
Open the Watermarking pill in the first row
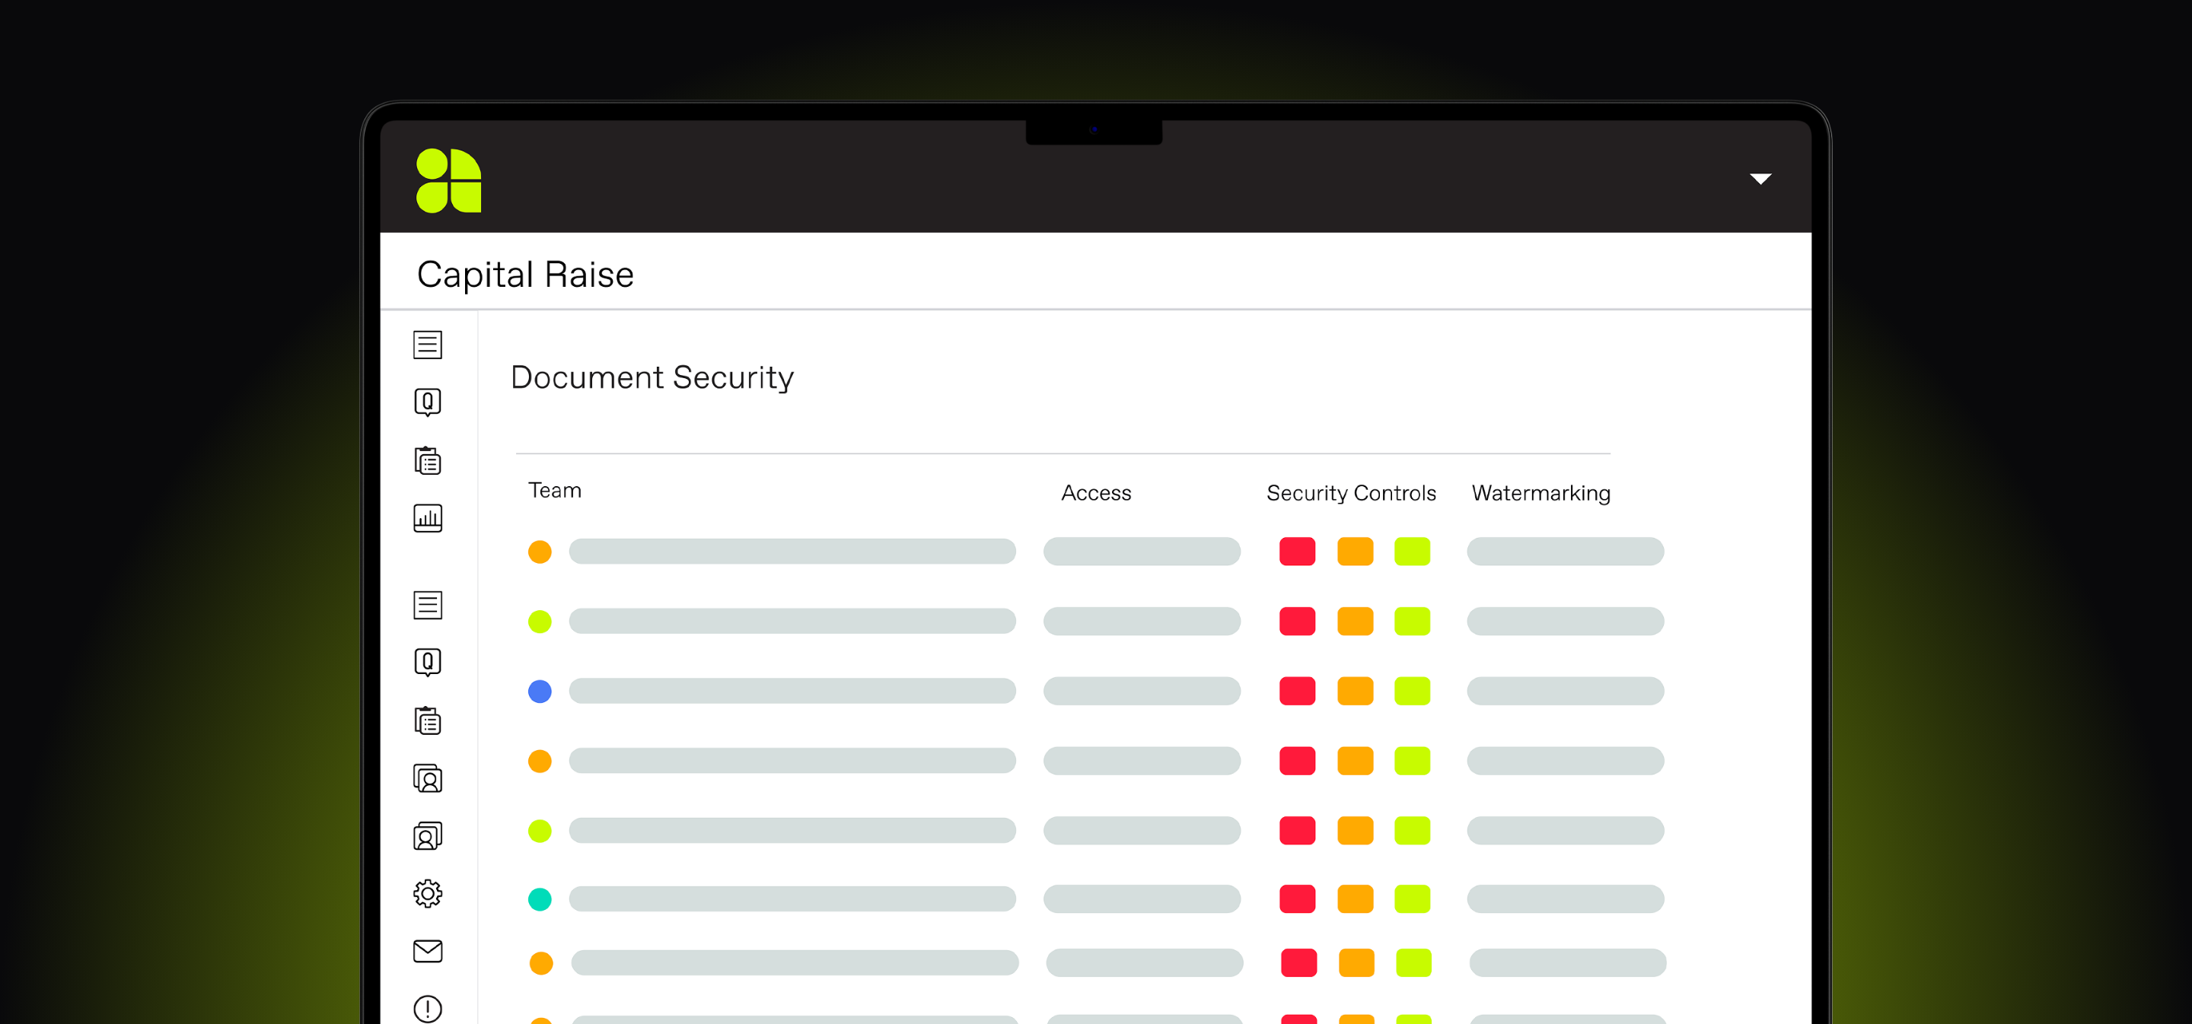pos(1565,551)
